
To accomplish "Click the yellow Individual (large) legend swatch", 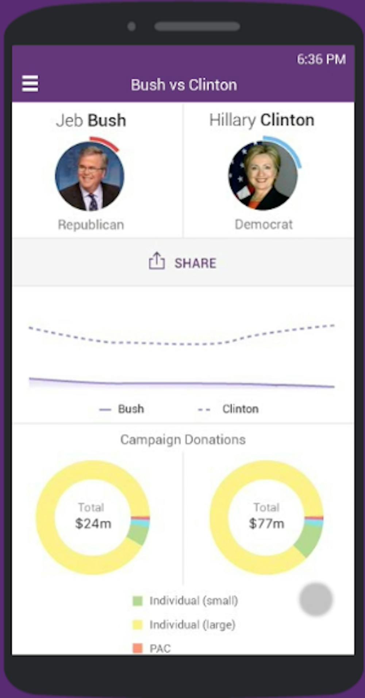I will click(x=138, y=625).
